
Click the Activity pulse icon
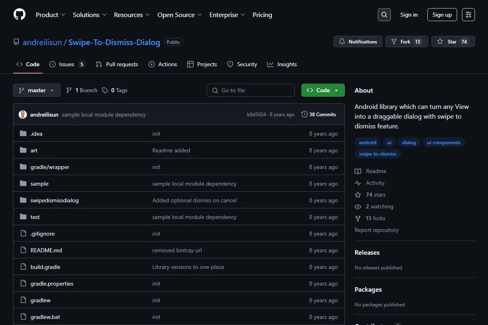point(358,183)
